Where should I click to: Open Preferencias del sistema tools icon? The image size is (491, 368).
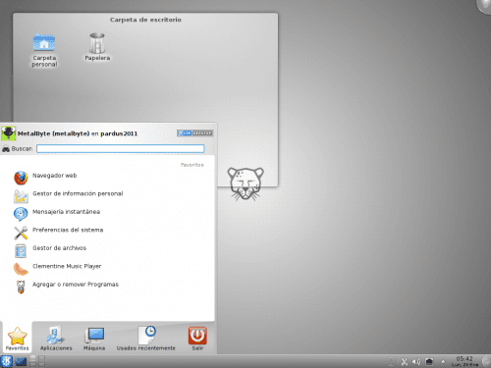tap(21, 233)
